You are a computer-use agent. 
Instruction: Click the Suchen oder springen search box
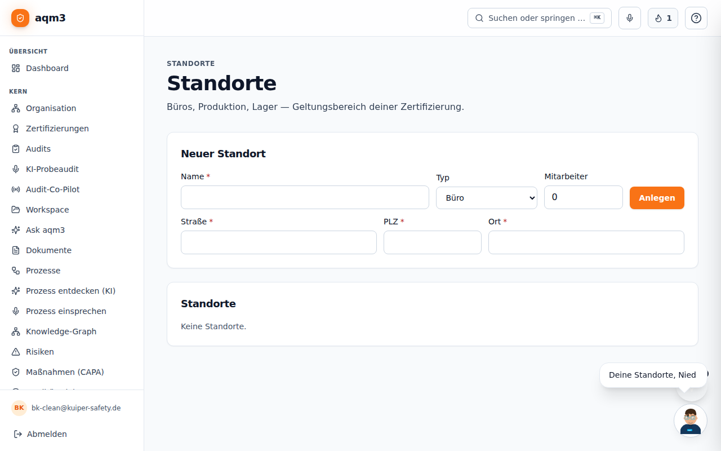pyautogui.click(x=540, y=18)
